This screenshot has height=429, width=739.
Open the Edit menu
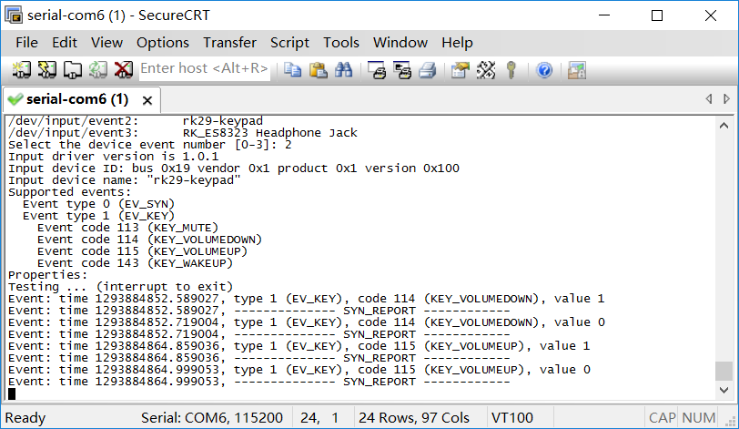pyautogui.click(x=65, y=43)
